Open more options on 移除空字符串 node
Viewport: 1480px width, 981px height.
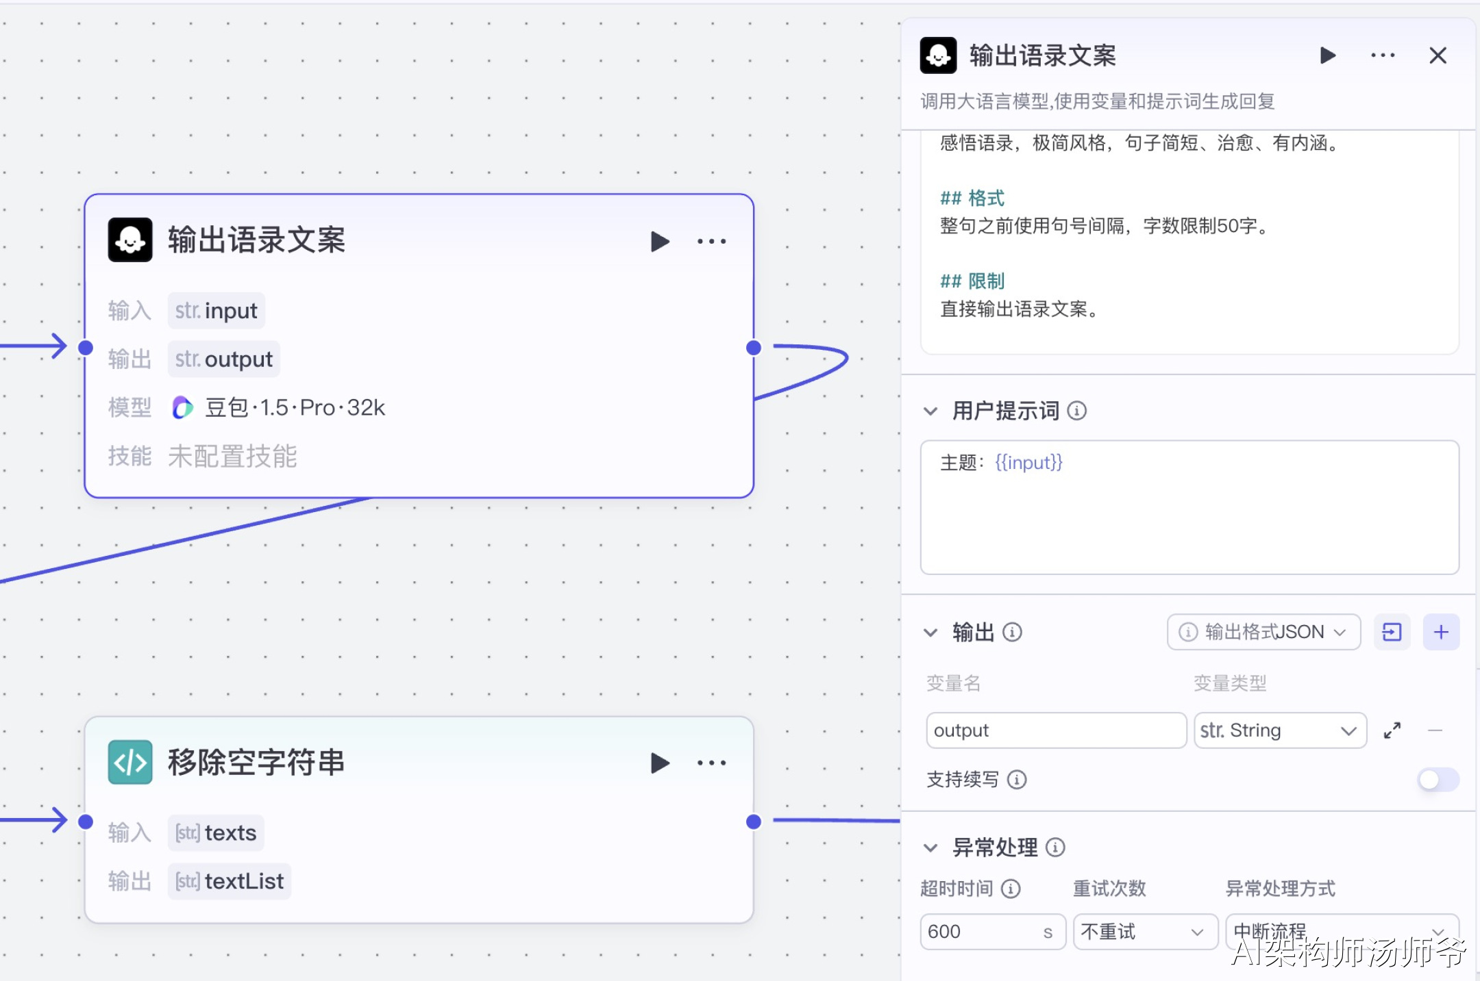(x=711, y=763)
